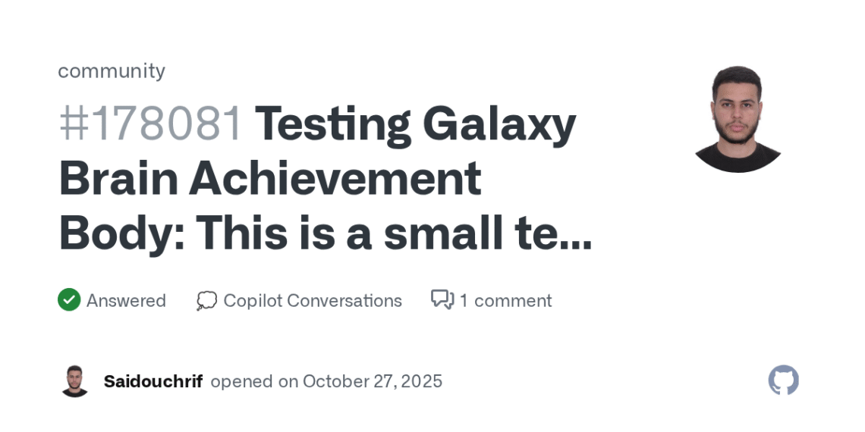Click the October 27, 2025 date
The image size is (865, 432).
tap(373, 381)
